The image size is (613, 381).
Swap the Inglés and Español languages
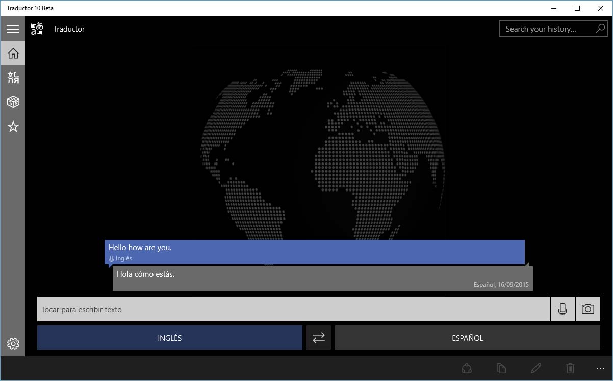319,338
